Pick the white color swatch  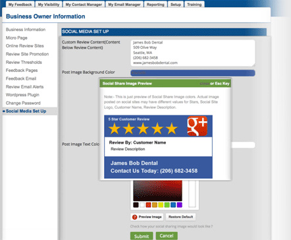click(x=142, y=205)
